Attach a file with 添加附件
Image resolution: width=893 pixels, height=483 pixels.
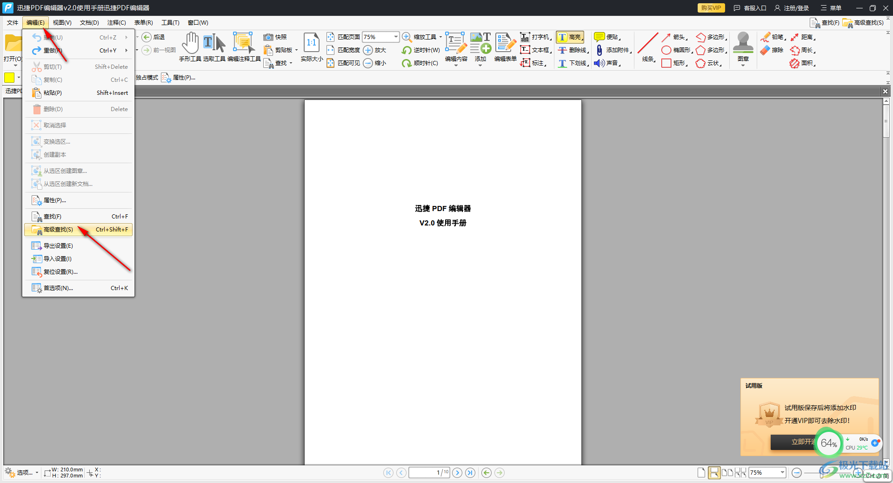click(x=613, y=50)
